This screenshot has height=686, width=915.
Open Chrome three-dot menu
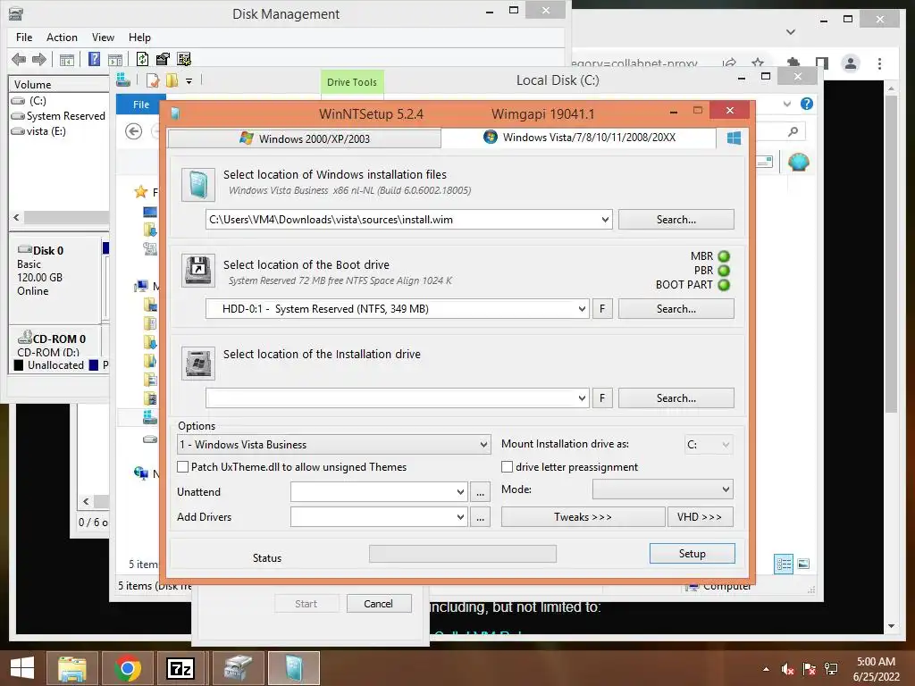(x=879, y=63)
